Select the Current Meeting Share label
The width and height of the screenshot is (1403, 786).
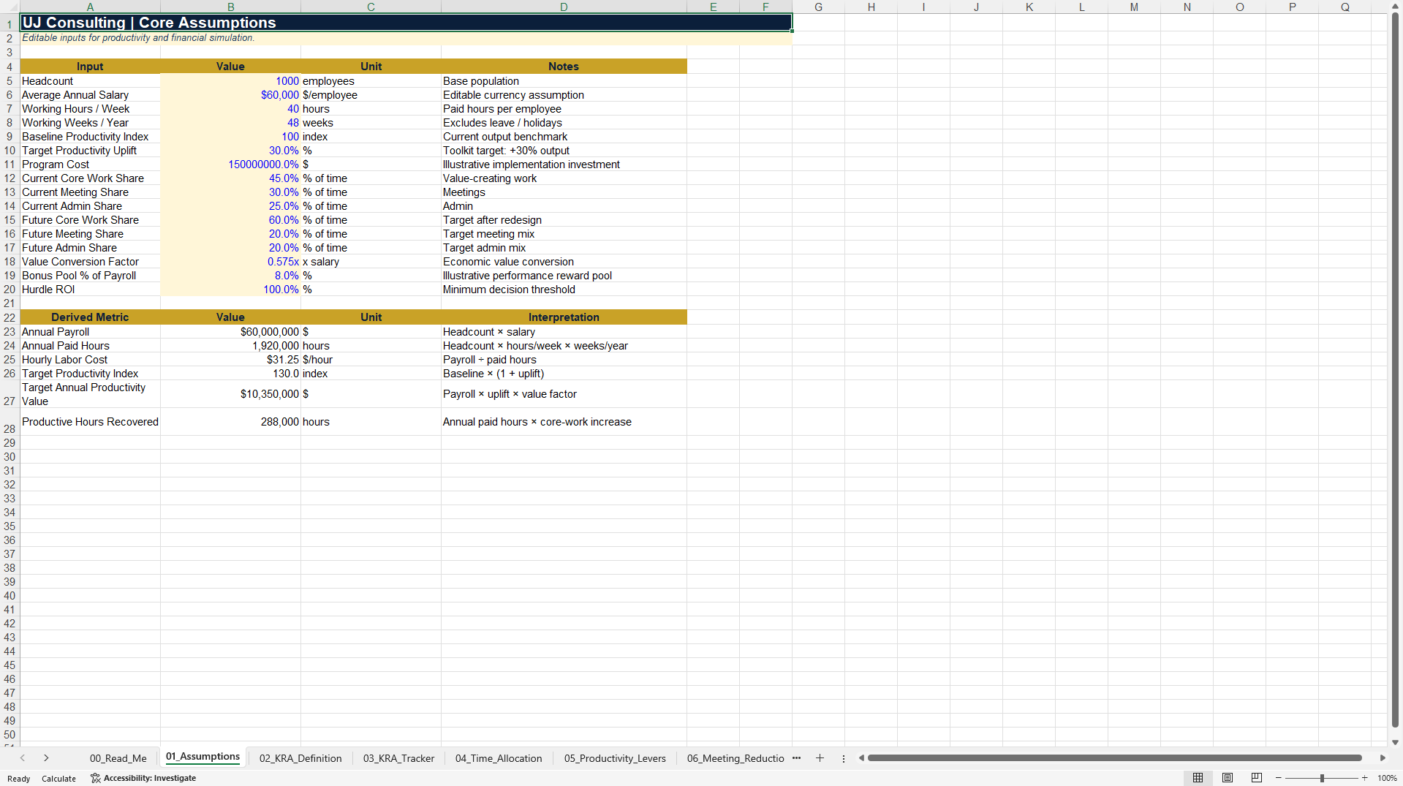(90, 192)
